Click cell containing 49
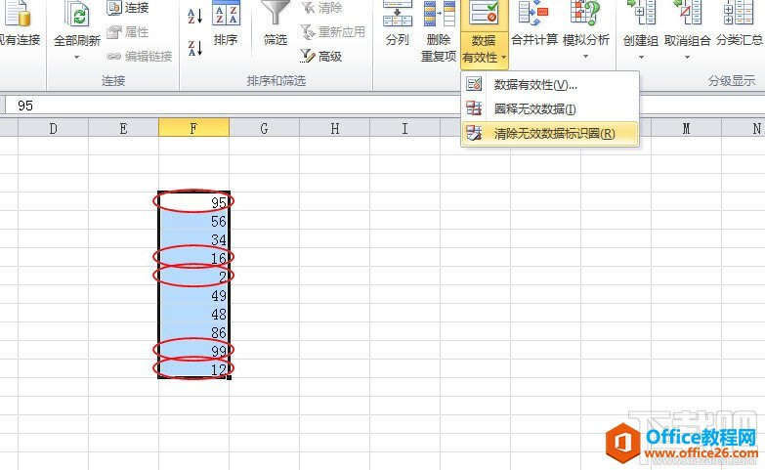The width and height of the screenshot is (765, 470). pyautogui.click(x=193, y=295)
